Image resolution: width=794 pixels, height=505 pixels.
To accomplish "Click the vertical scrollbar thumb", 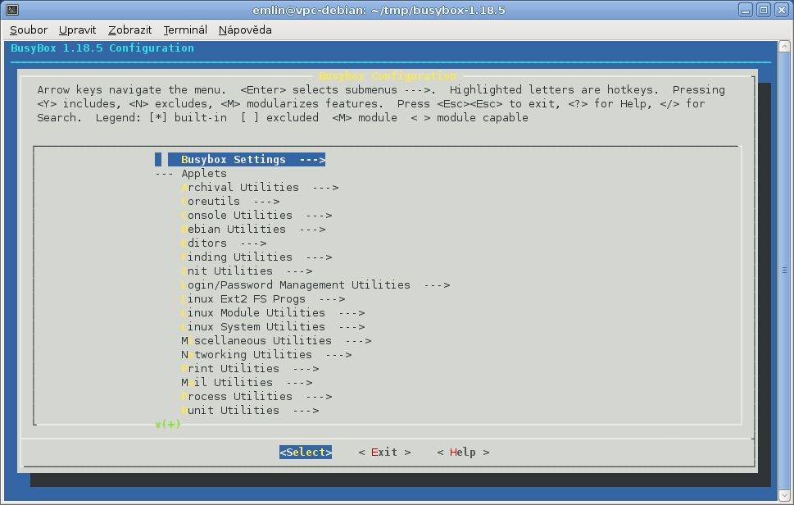I will tap(784, 270).
